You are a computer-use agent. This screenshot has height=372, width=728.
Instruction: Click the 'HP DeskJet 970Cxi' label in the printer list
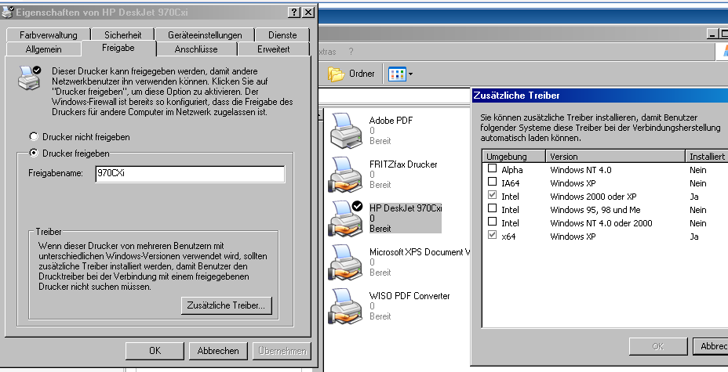click(x=406, y=208)
